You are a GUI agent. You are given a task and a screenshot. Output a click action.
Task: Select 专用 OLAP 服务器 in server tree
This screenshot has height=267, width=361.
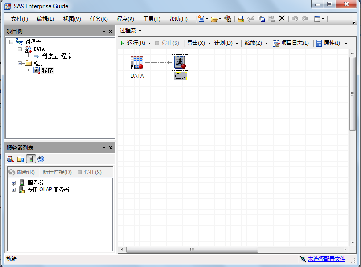pos(48,190)
